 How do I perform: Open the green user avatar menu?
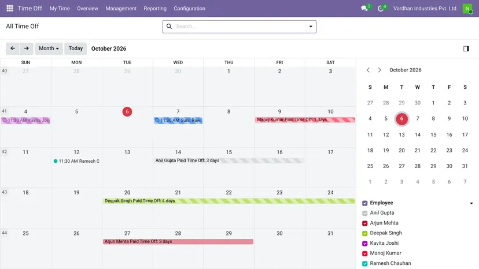click(467, 8)
